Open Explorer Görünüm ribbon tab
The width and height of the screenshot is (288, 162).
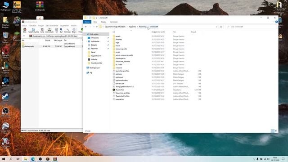pyautogui.click(x=114, y=22)
